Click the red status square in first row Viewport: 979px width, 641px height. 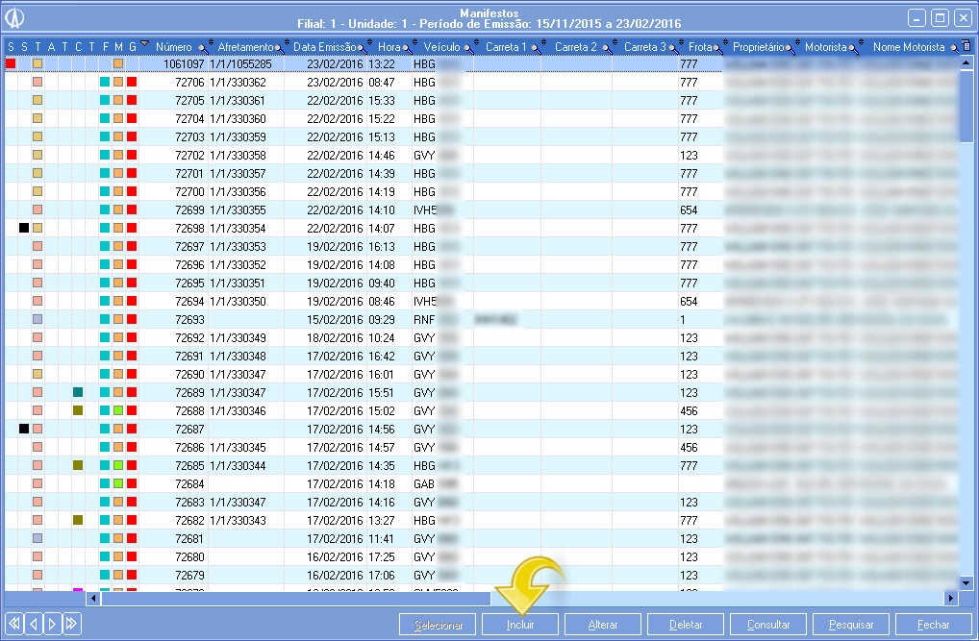click(11, 63)
